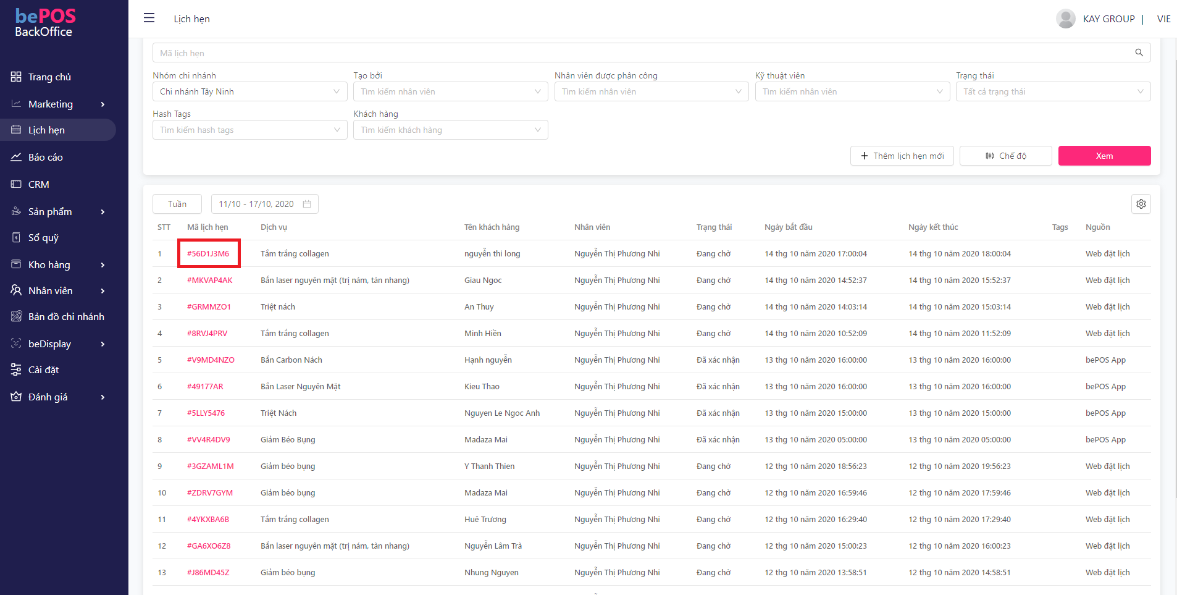This screenshot has height=595, width=1177.
Task: Open the Bản đồ chi nhánh map icon
Action: [x=16, y=316]
